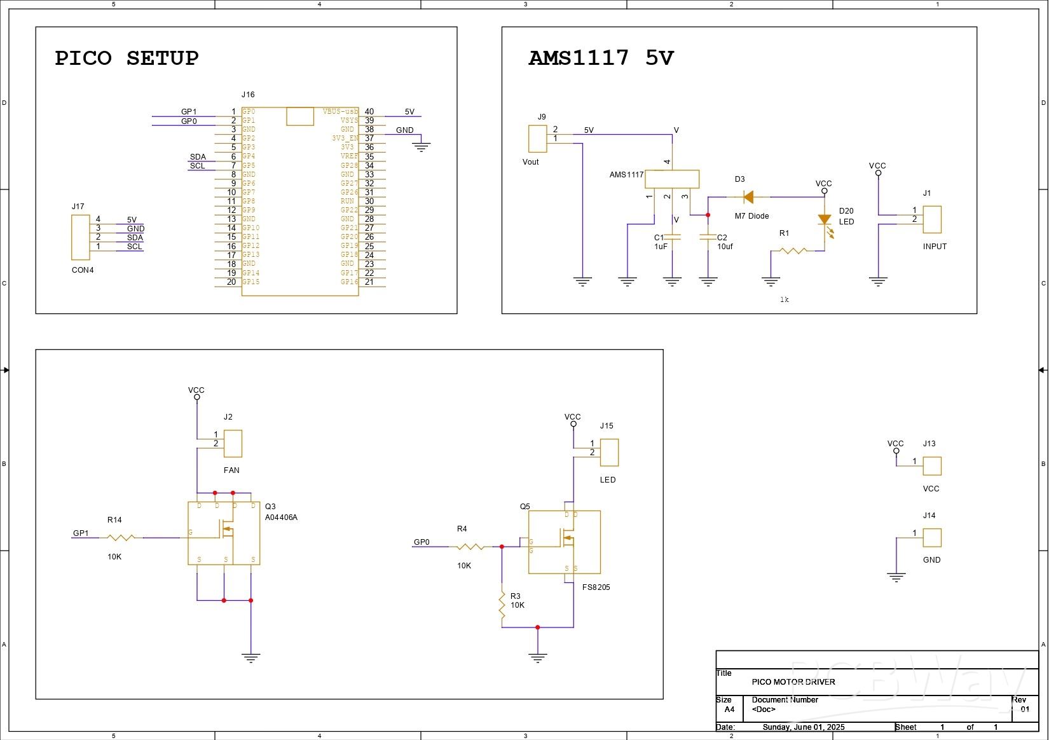Select the J16 Pico module body
Screen dimensions: 1049x740
tap(299, 201)
